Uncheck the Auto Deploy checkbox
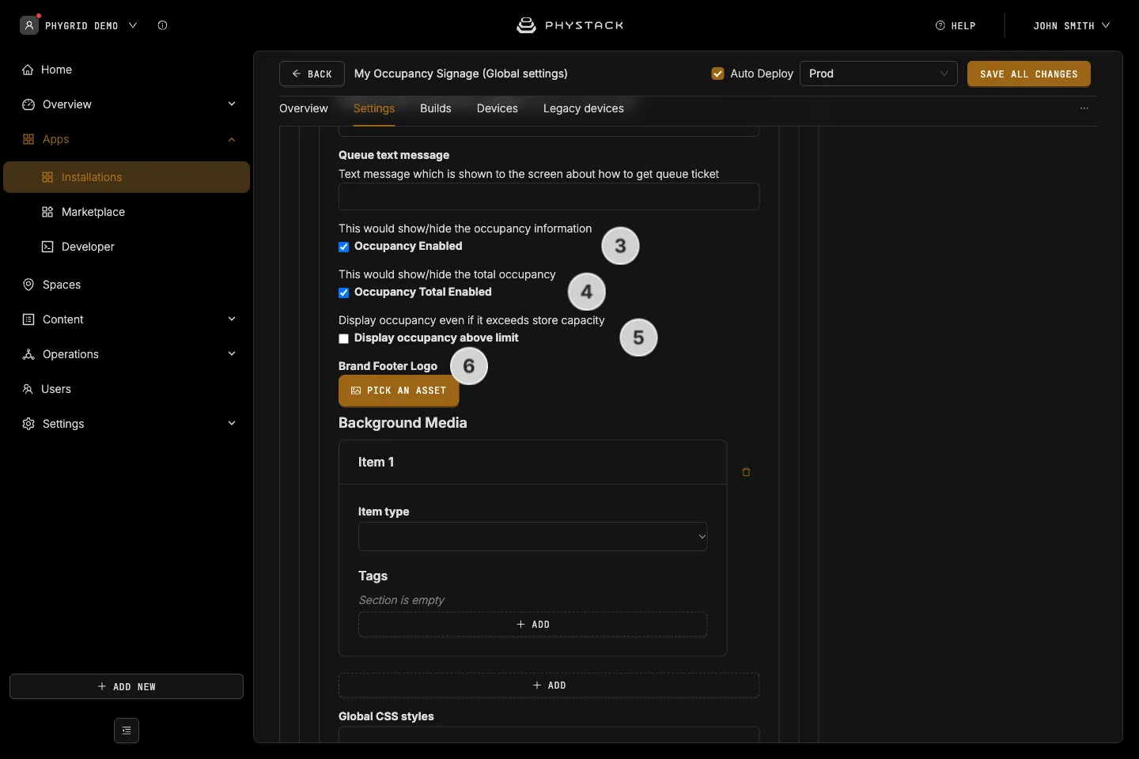The height and width of the screenshot is (759, 1139). 718,74
